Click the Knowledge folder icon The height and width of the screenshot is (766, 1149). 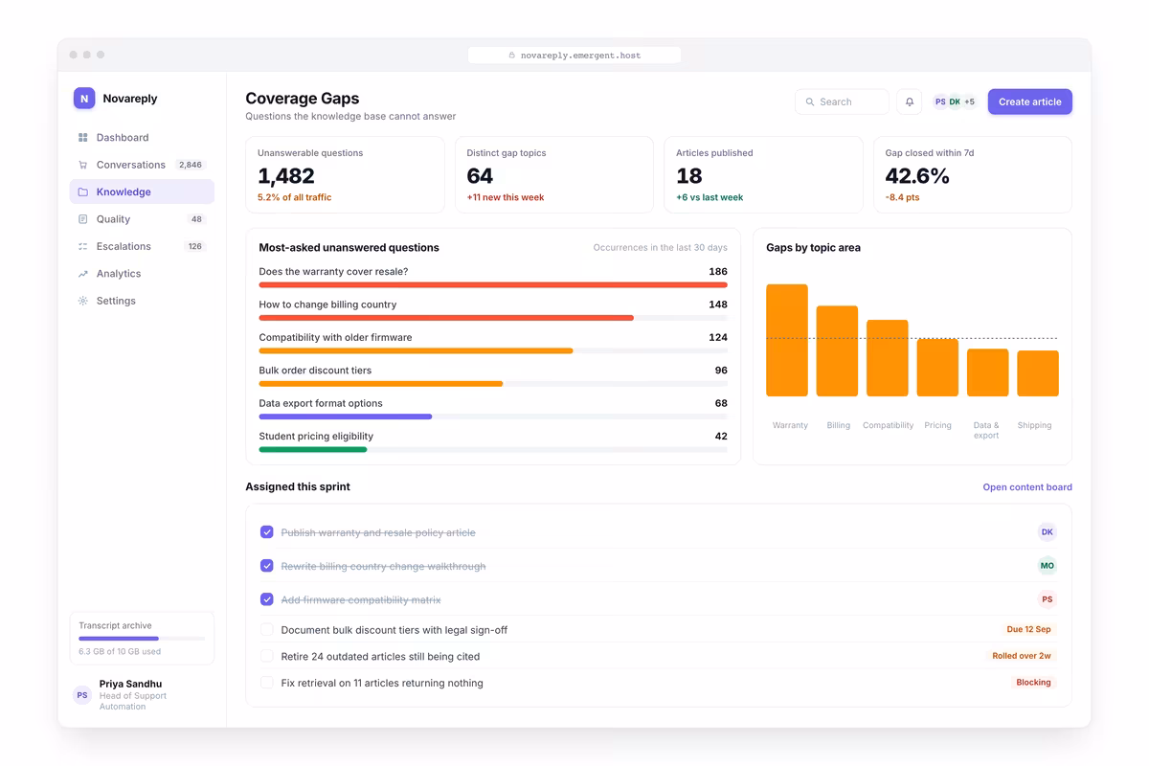point(83,192)
